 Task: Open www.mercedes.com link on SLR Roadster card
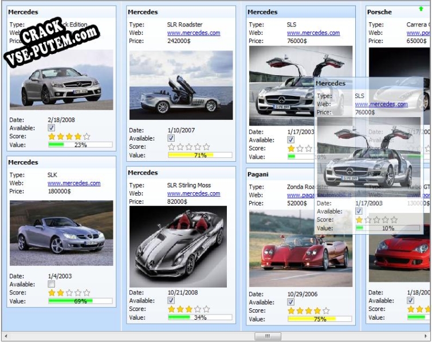pyautogui.click(x=194, y=33)
